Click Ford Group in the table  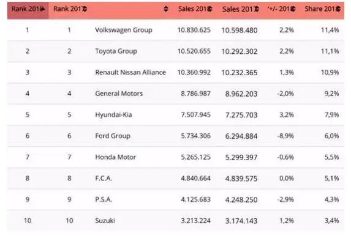pyautogui.click(x=113, y=136)
